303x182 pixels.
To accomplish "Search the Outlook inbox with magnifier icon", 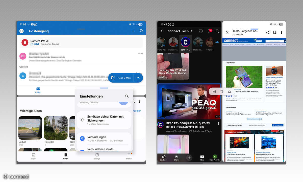I will click(141, 31).
